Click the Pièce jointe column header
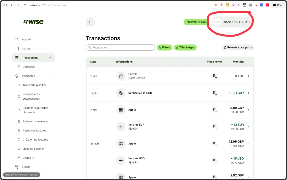Viewport: 287px width, 180px height. (x=214, y=62)
